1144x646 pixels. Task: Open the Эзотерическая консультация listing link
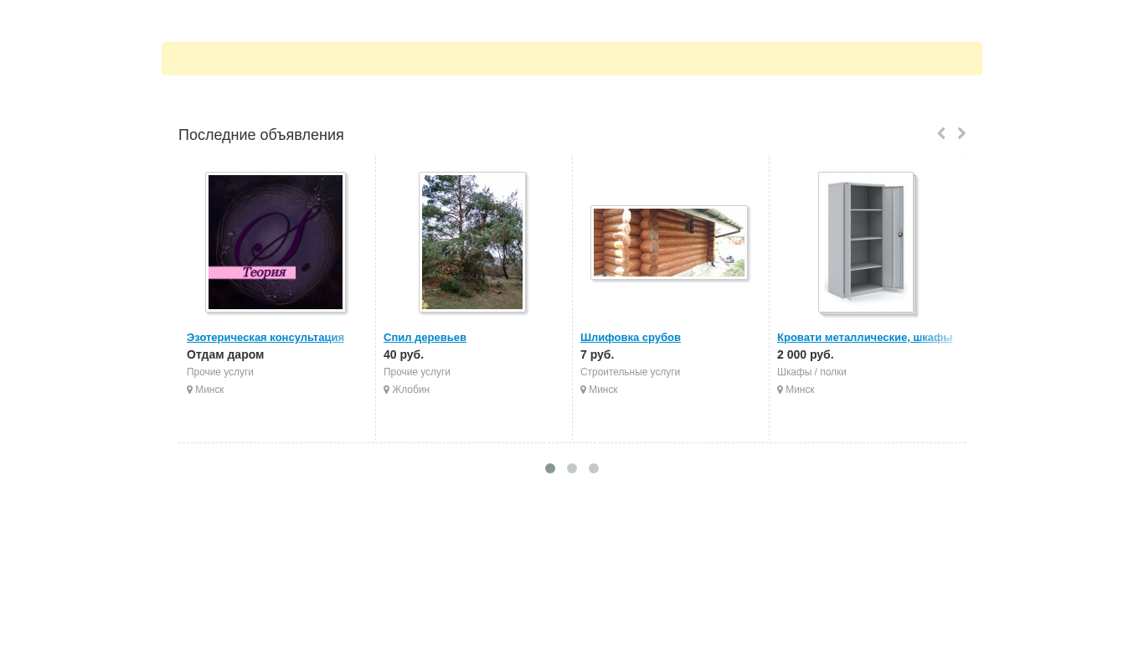point(265,338)
